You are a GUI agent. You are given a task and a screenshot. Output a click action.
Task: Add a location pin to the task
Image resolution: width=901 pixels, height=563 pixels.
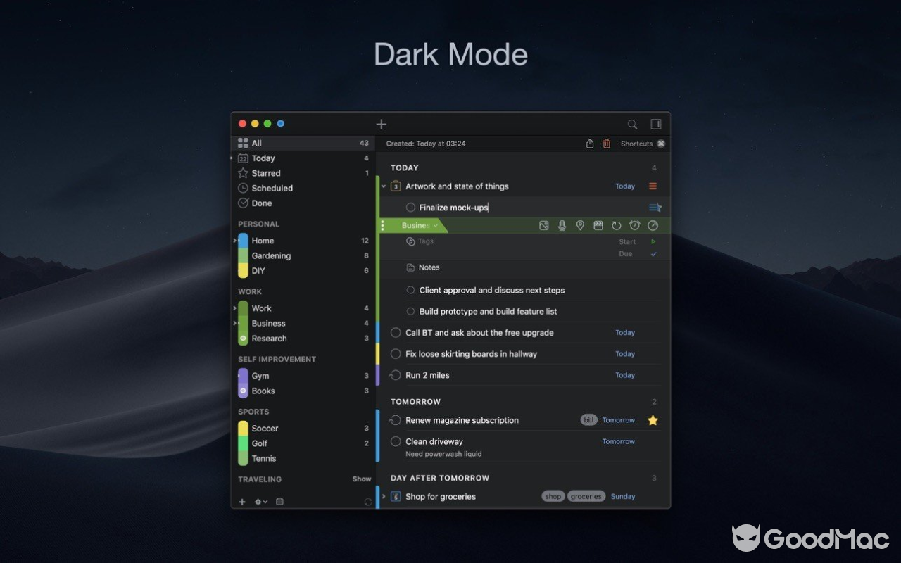[580, 225]
